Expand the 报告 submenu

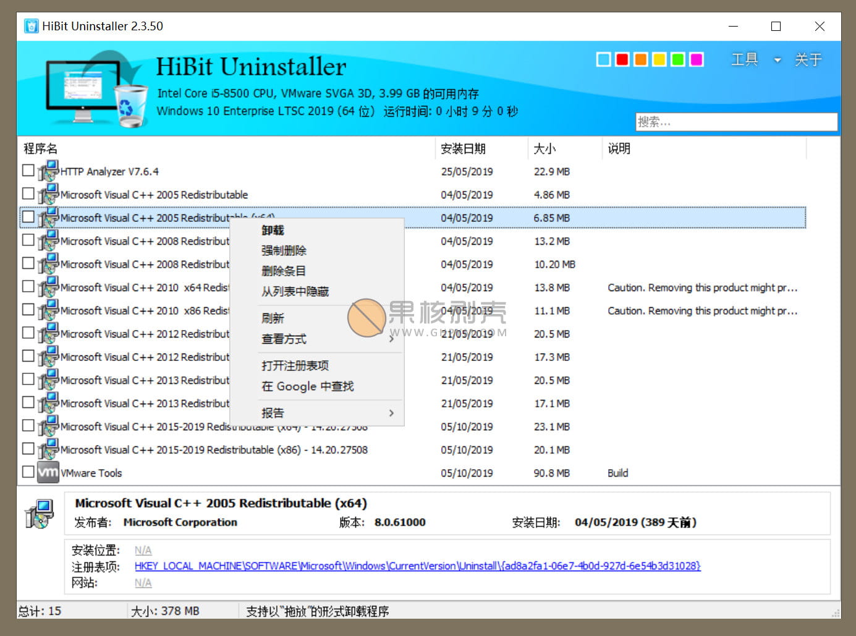click(273, 412)
